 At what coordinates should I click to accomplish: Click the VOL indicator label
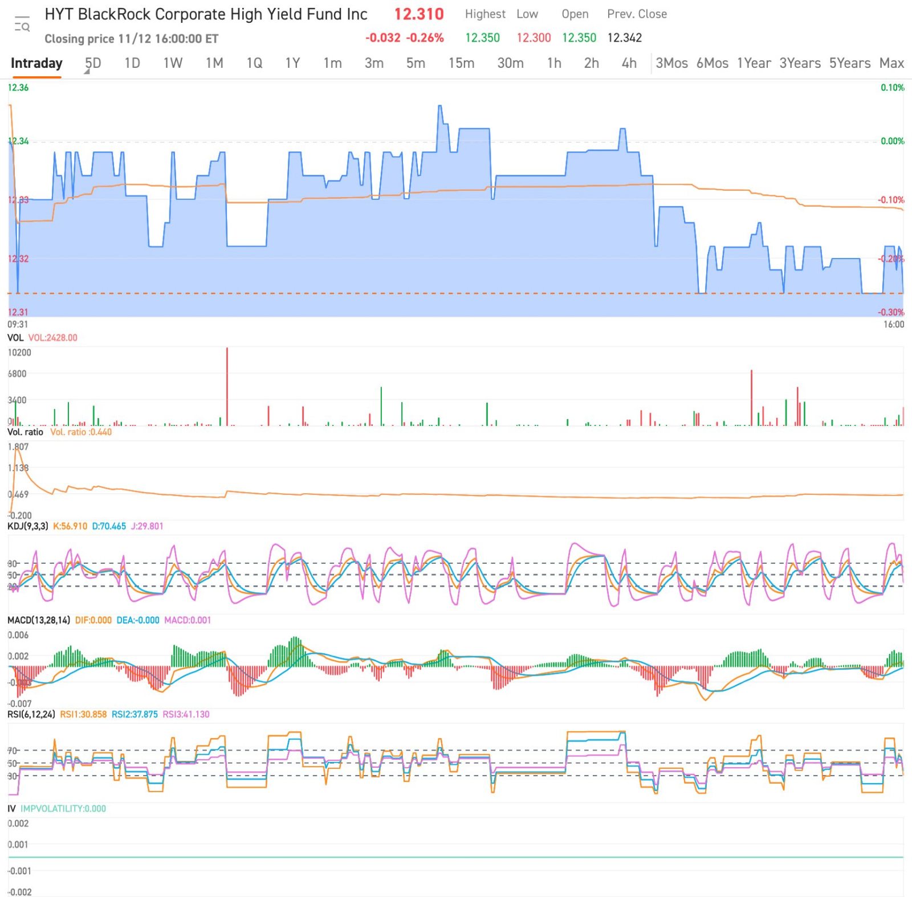pos(15,338)
